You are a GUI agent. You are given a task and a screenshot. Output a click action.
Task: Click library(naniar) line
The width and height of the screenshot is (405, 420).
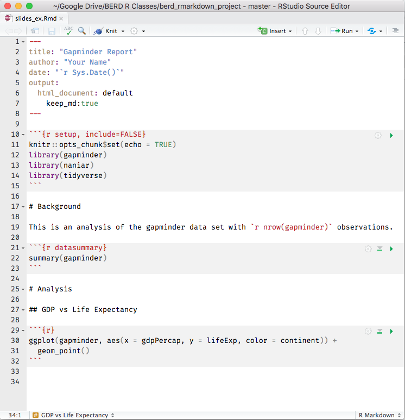click(61, 166)
